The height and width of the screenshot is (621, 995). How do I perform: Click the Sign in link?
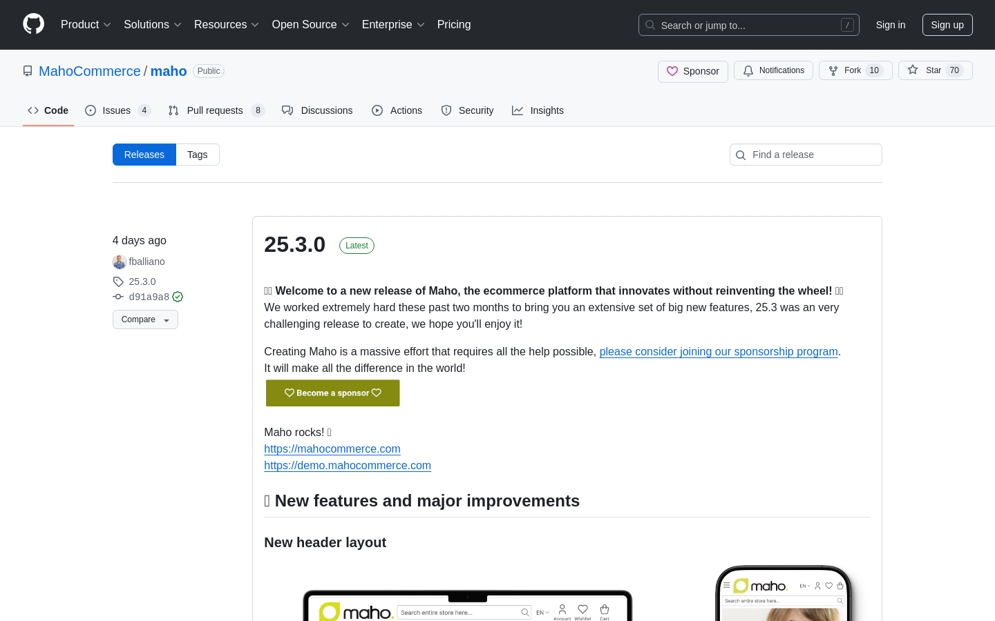(891, 25)
